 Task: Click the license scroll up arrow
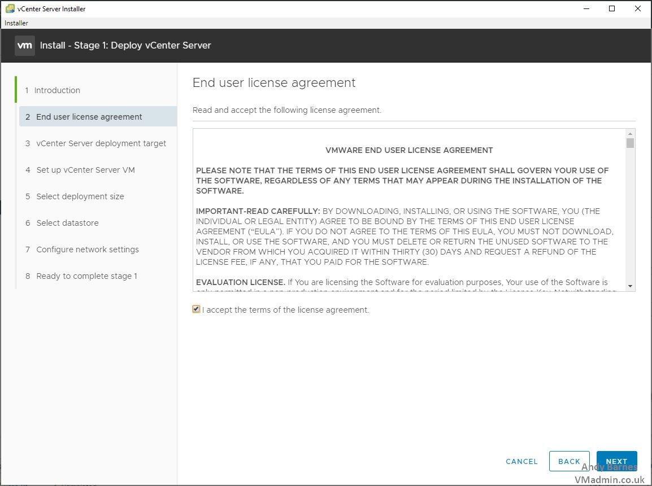(x=630, y=134)
